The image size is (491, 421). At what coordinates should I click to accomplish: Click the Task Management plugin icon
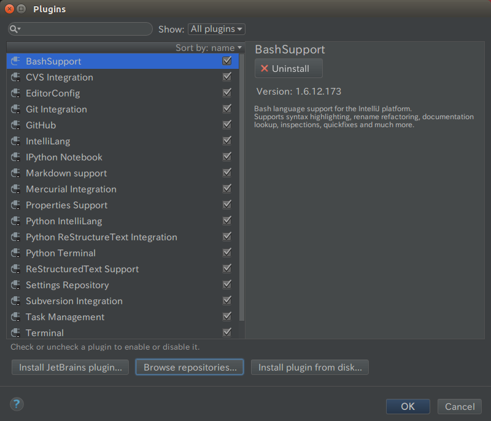point(16,317)
